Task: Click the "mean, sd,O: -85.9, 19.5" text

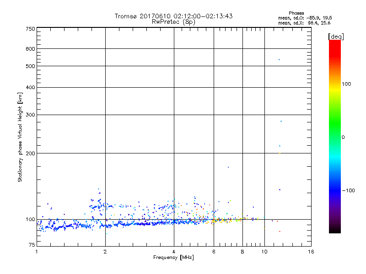Action: coord(305,18)
